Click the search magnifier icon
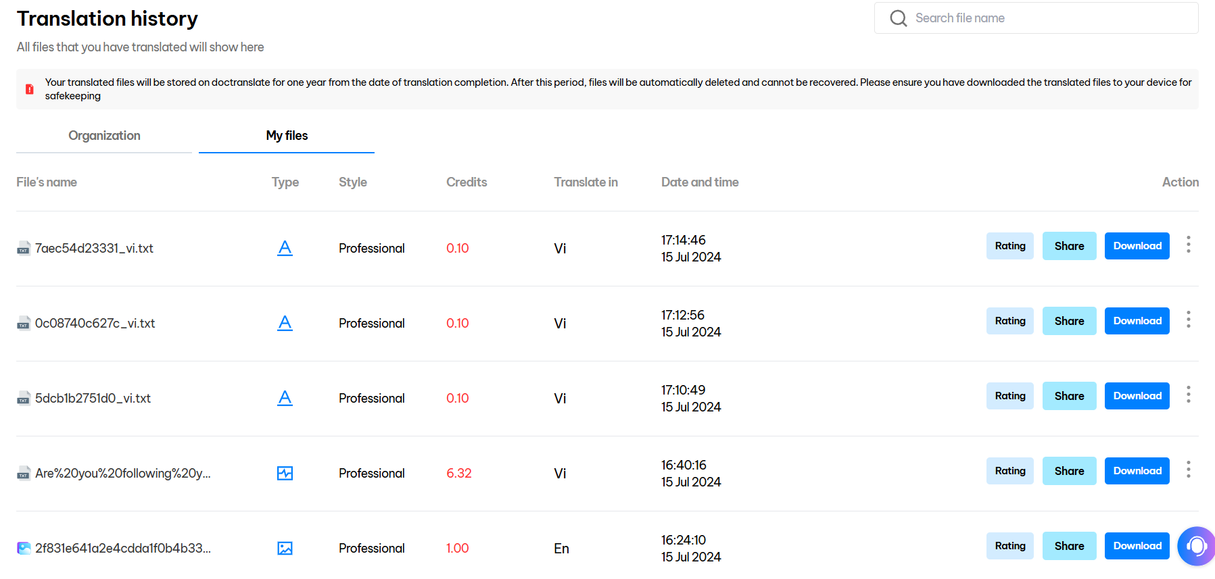This screenshot has height=579, width=1215. click(x=898, y=18)
